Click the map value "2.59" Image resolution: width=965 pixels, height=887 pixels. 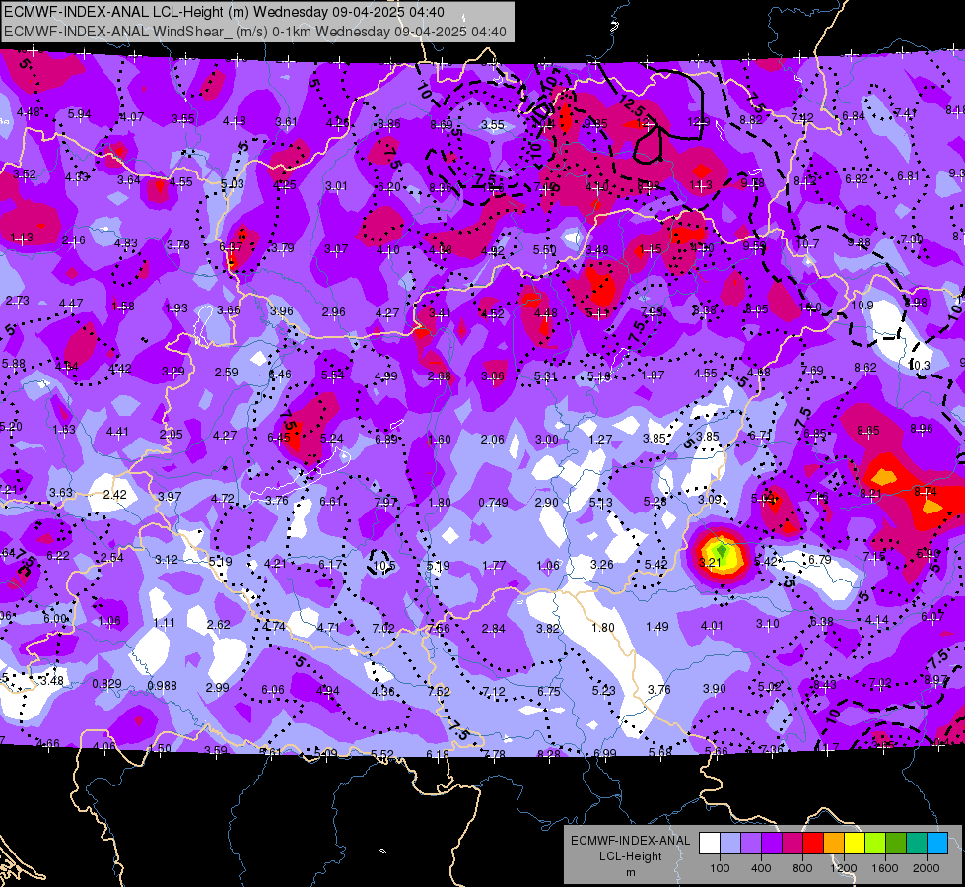click(x=227, y=372)
